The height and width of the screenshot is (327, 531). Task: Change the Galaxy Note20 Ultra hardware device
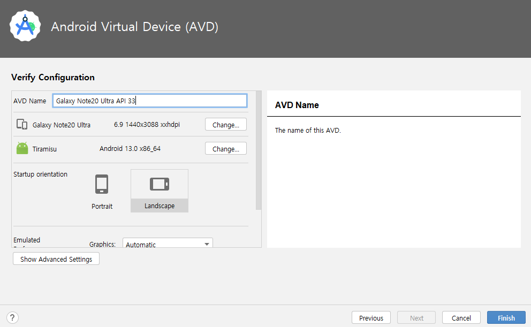pos(225,125)
